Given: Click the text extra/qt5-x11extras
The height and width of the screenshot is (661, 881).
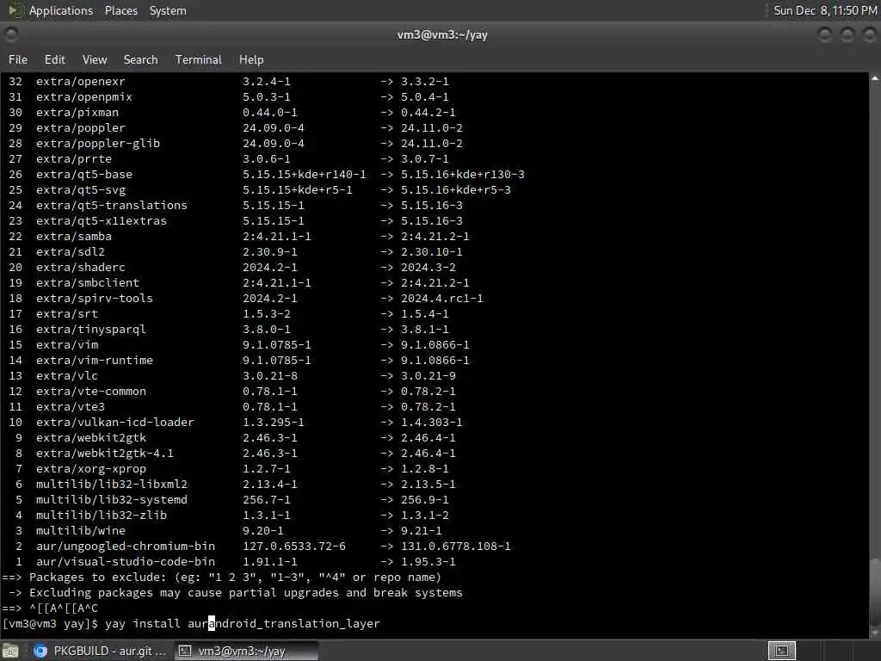Looking at the screenshot, I should 102,221.
